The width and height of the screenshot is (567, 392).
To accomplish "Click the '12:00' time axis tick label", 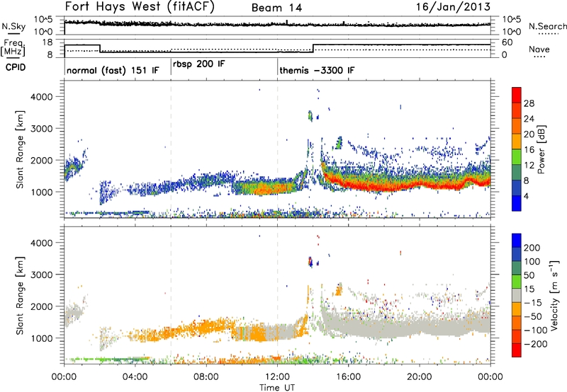I will click(x=277, y=377).
